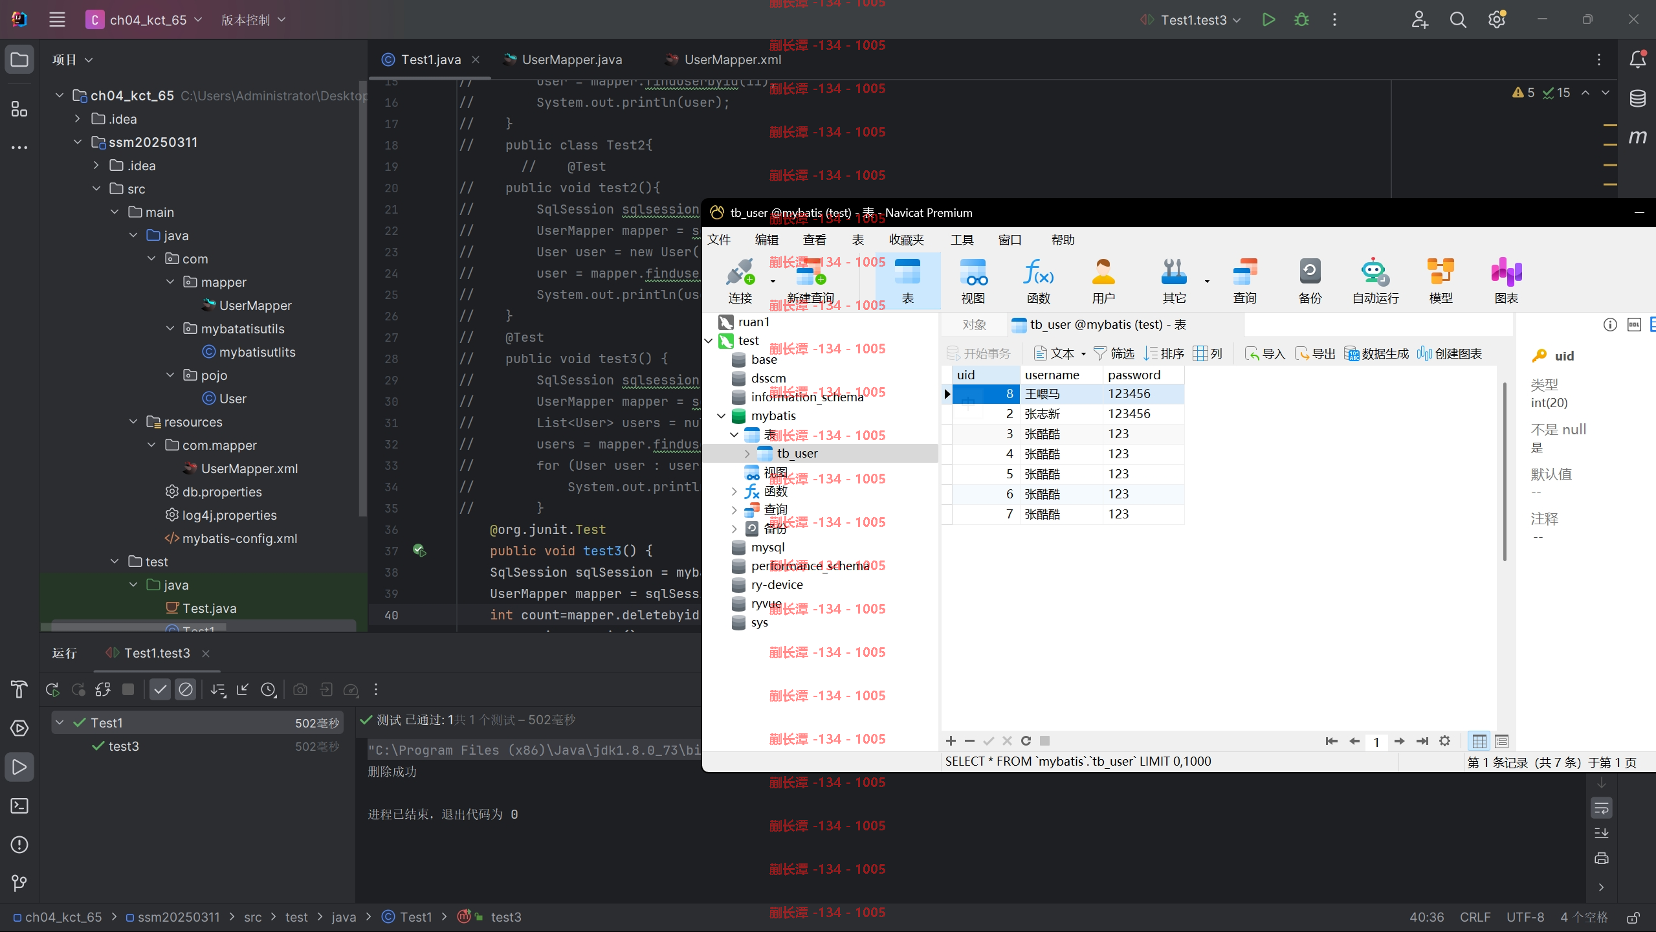Collapse mybatis database node in Navicat
1656x932 pixels.
[721, 416]
